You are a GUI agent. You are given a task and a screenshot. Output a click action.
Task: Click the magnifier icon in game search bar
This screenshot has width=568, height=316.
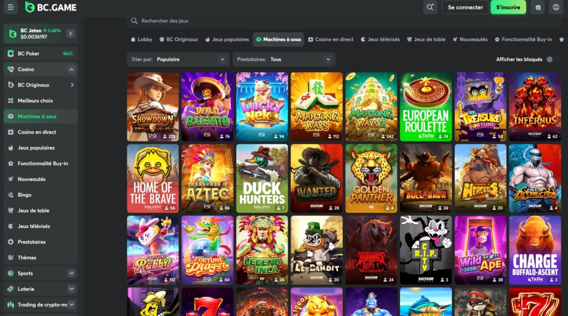134,21
